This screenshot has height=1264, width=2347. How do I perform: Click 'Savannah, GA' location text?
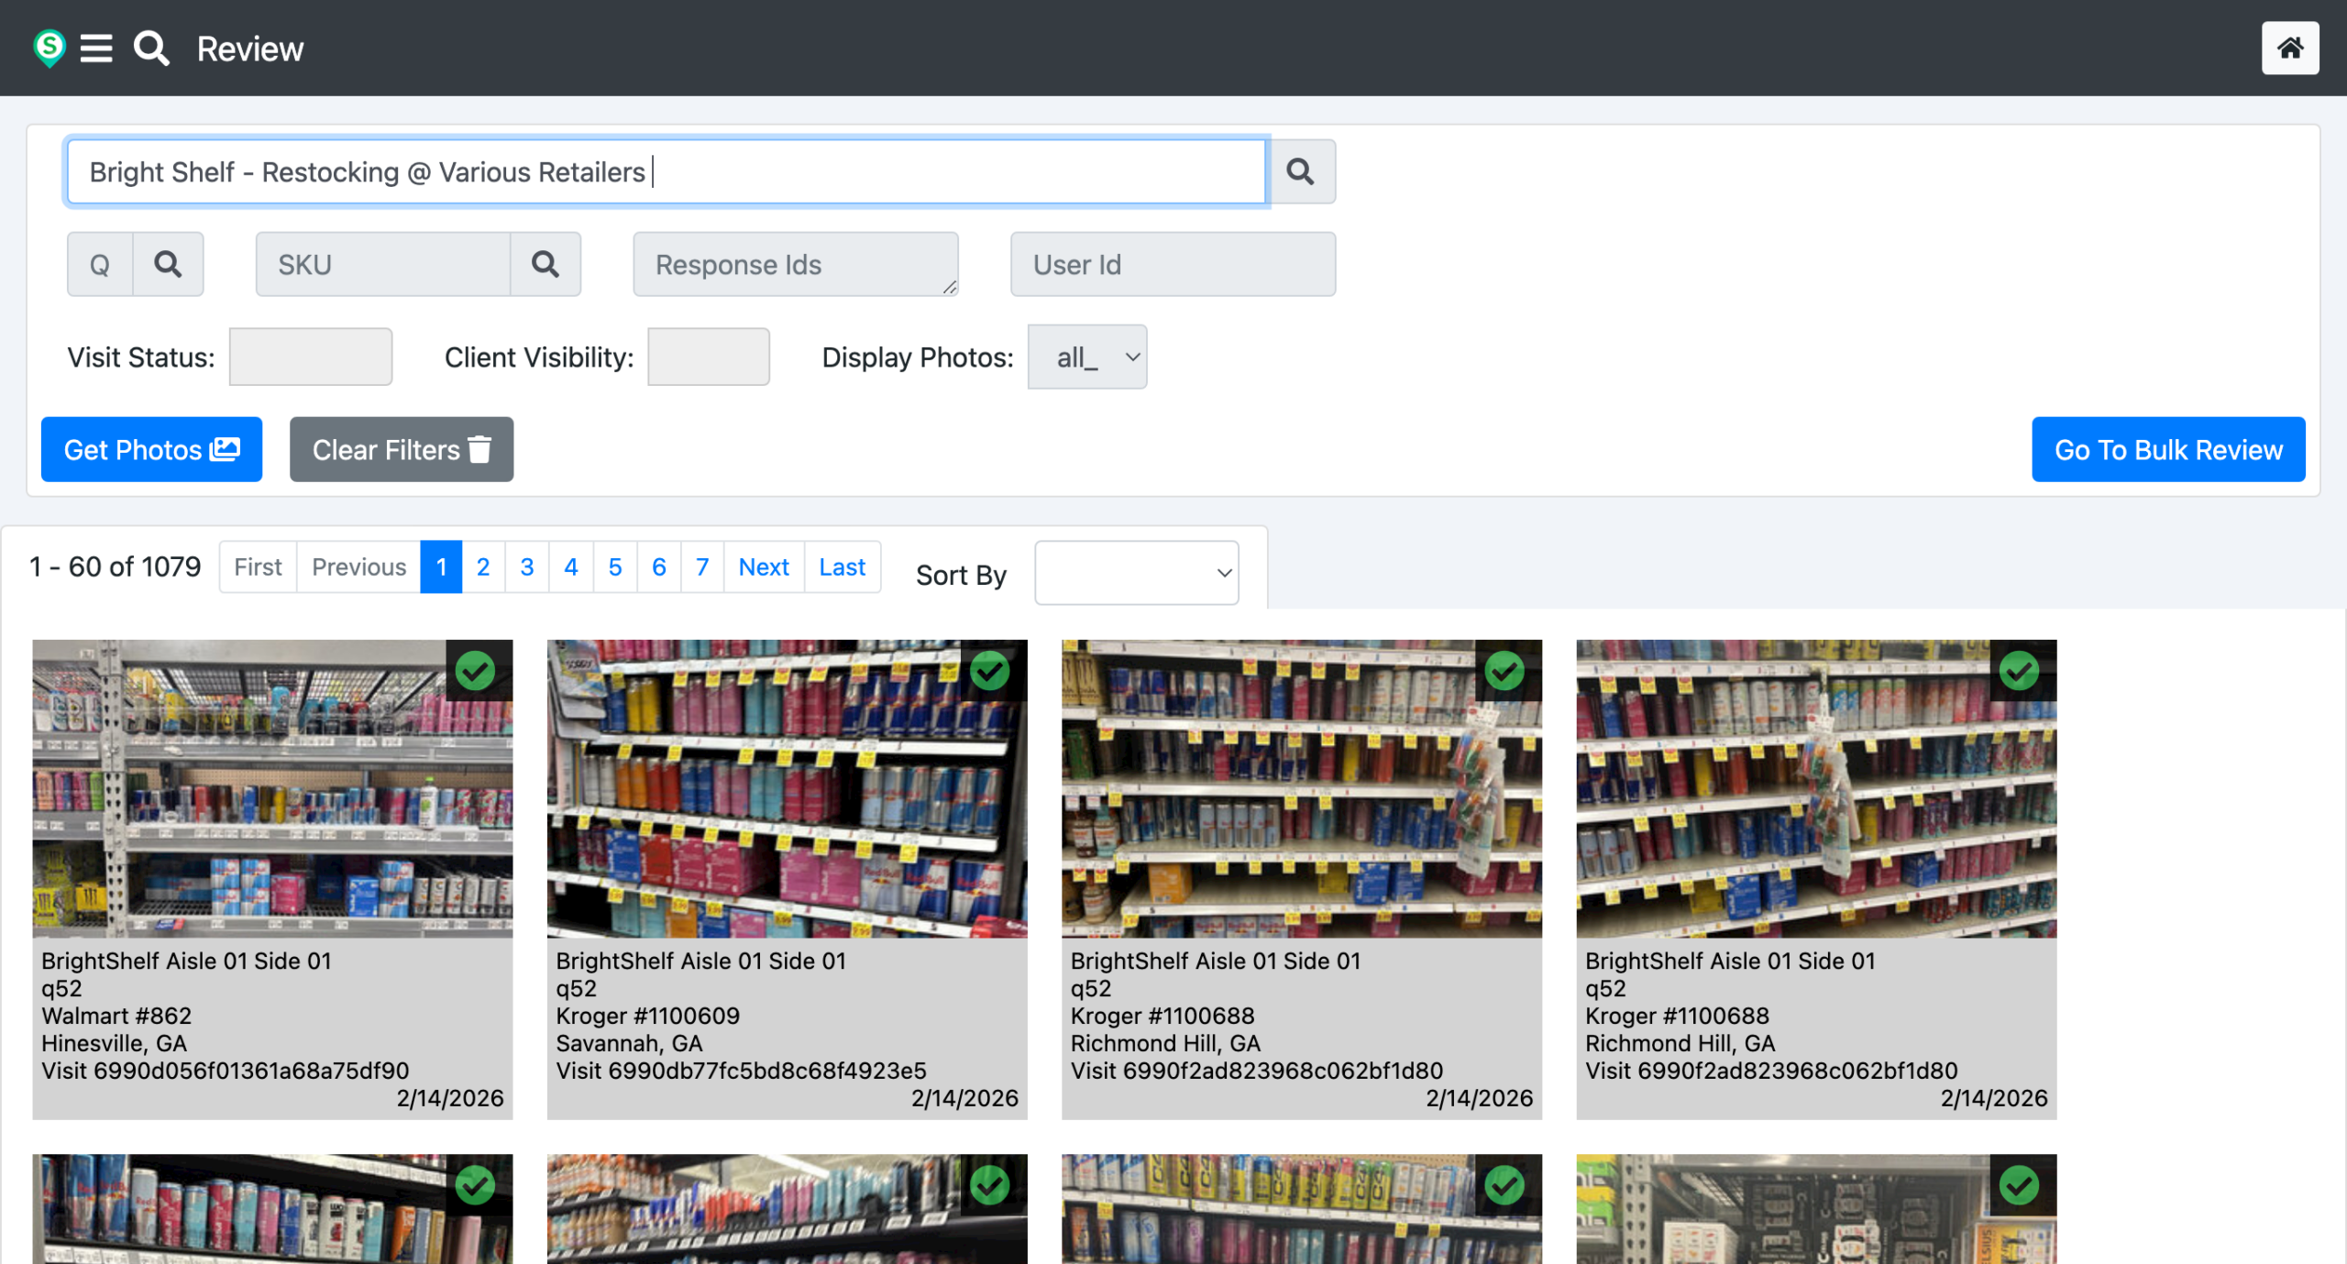click(x=629, y=1042)
